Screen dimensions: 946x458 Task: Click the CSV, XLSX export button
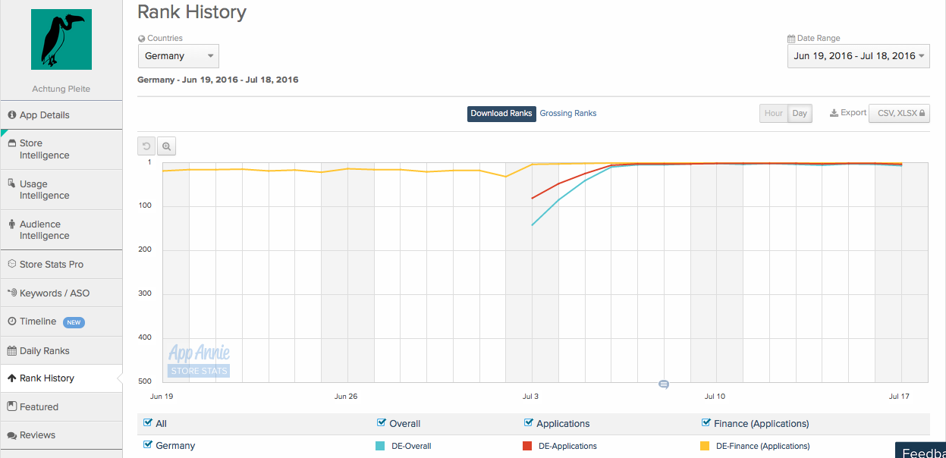pos(899,113)
